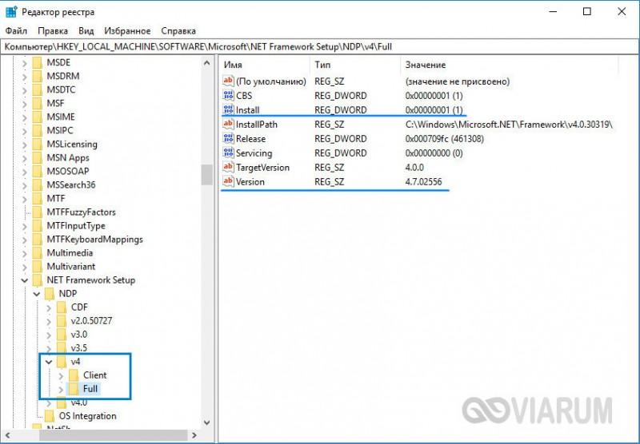Click the OS Integration folder icon
This screenshot has height=444, width=640.
coord(50,416)
